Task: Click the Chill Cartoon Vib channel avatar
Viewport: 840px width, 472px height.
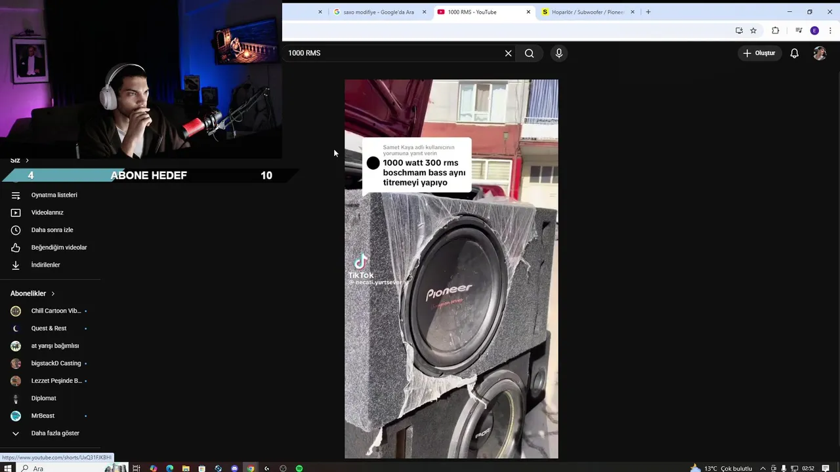Action: pos(16,311)
